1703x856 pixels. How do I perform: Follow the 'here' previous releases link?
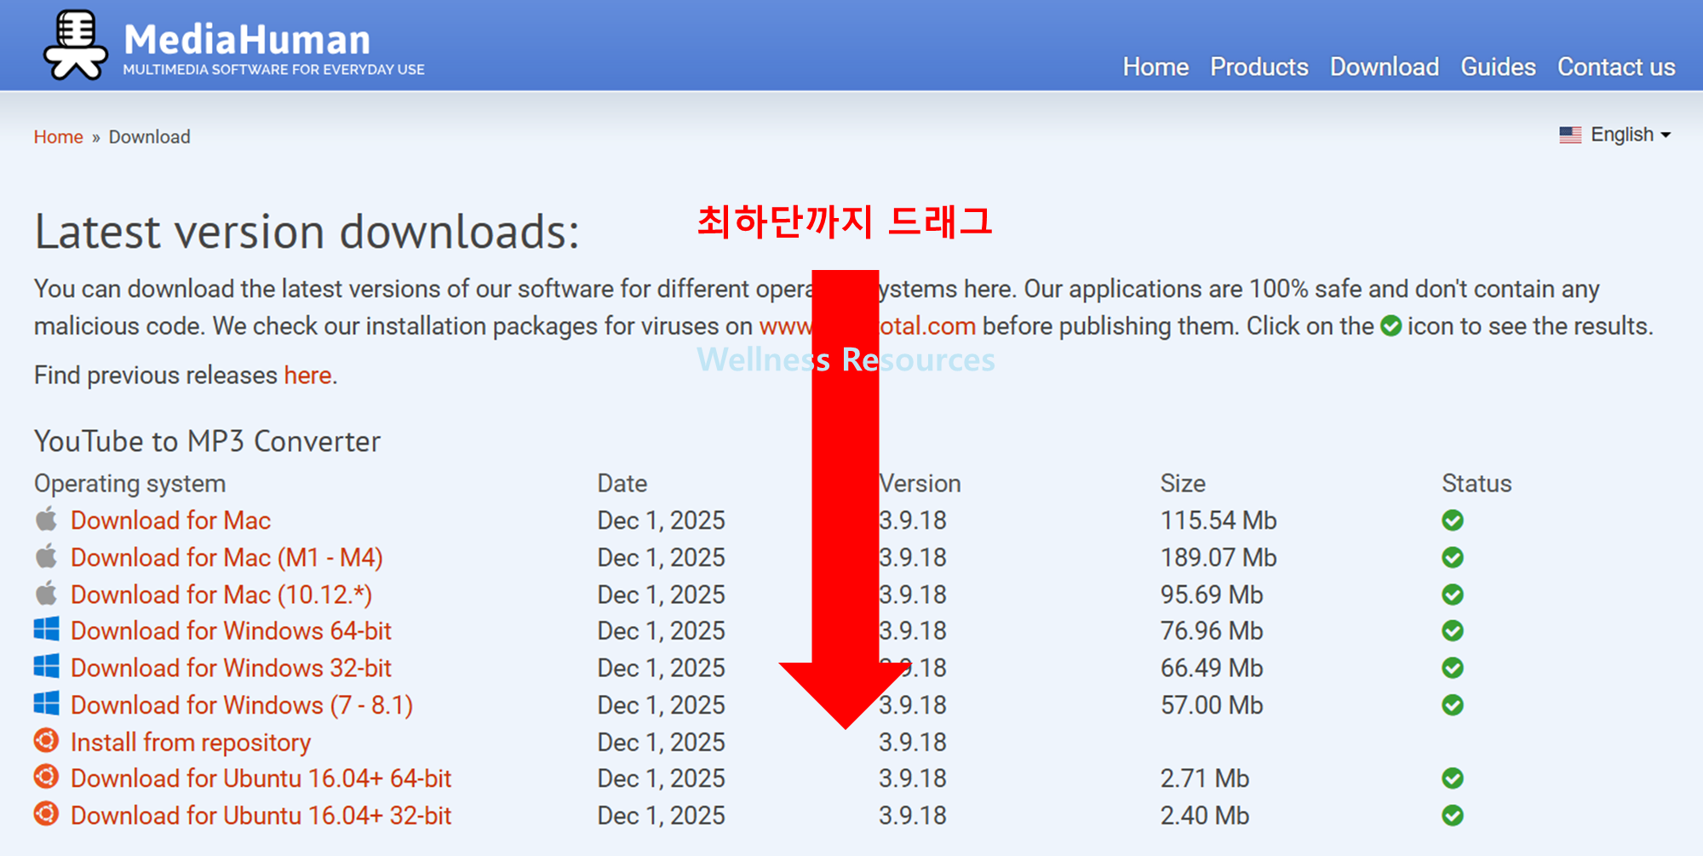307,375
